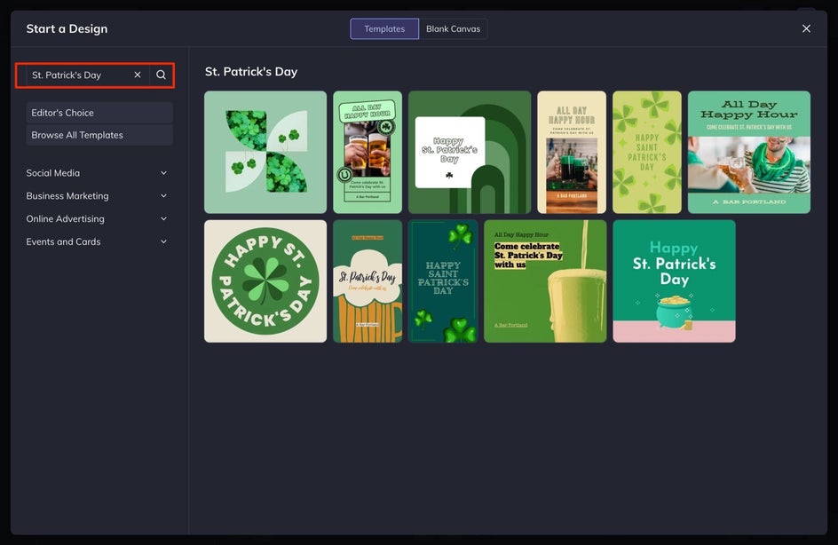Choose the cream All Day Happy Hour green beer template
This screenshot has height=545, width=838.
pos(572,153)
